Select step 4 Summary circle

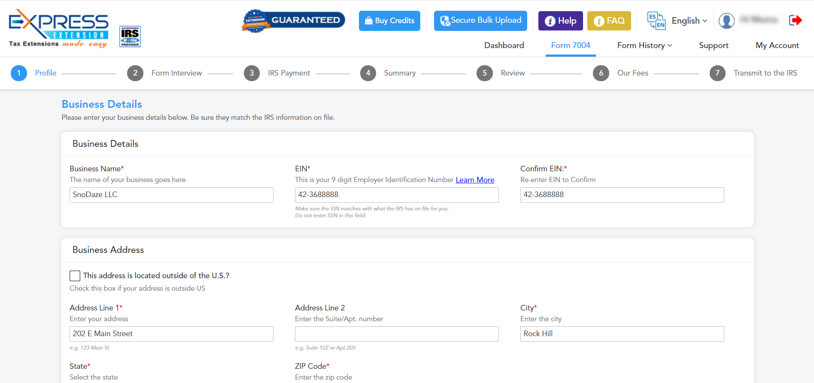click(368, 73)
